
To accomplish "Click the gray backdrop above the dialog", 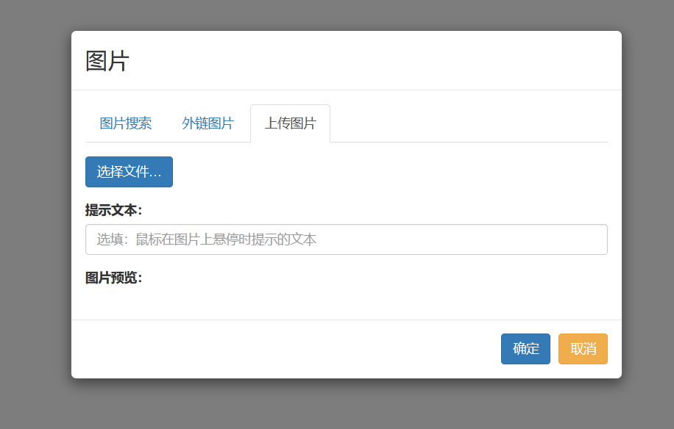I will click(x=347, y=15).
